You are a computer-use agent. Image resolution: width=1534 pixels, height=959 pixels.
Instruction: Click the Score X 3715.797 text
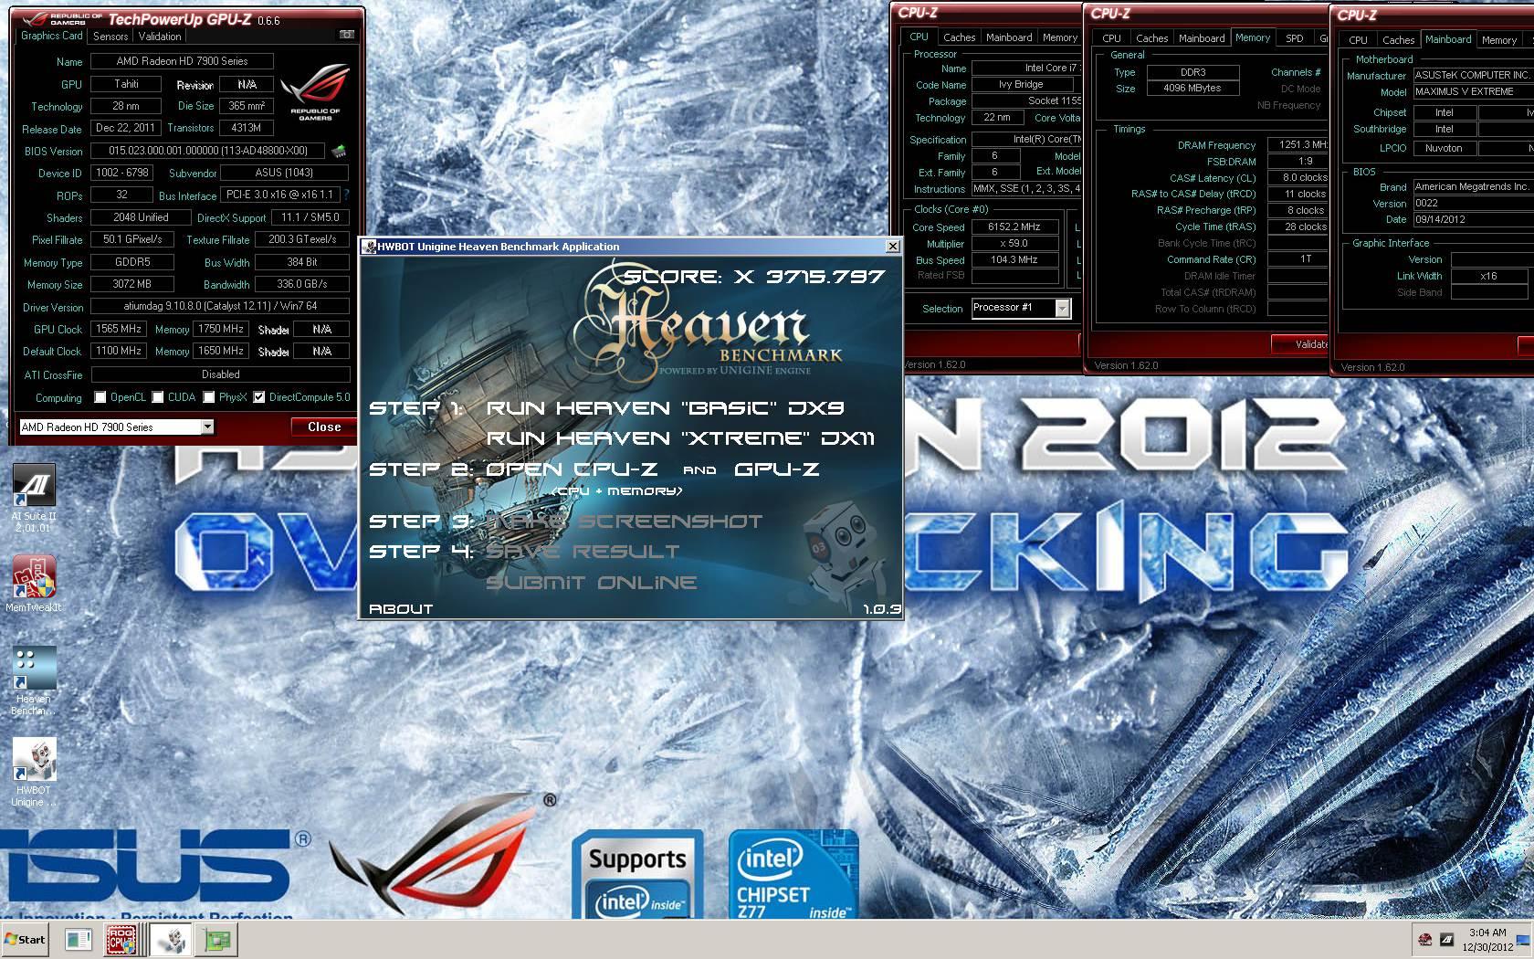point(754,276)
